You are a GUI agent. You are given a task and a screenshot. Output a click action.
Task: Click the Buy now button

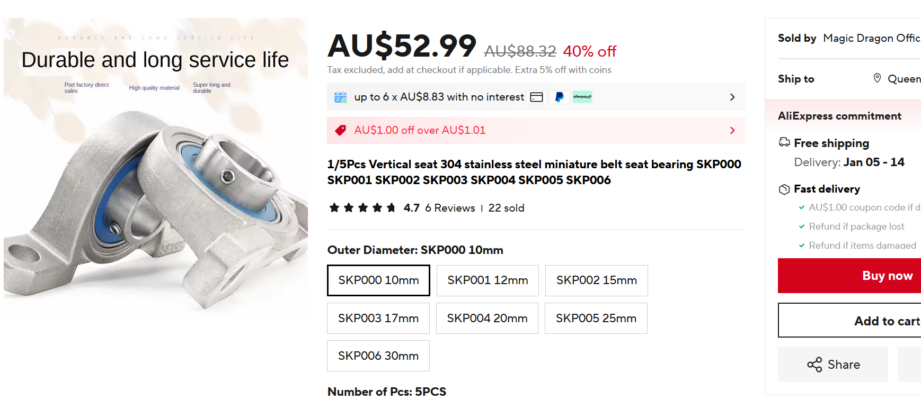point(849,276)
